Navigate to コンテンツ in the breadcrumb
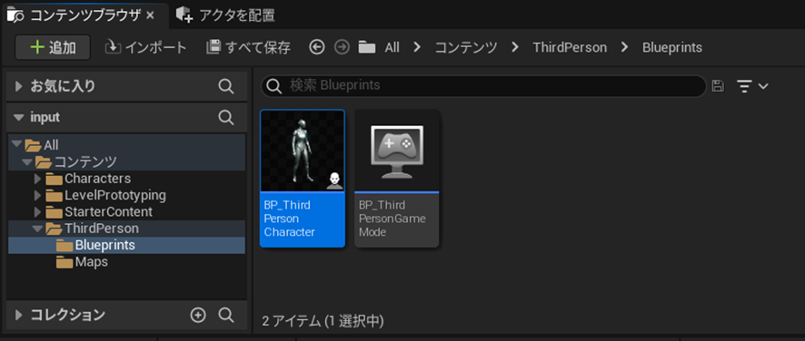The width and height of the screenshot is (805, 341). point(466,48)
